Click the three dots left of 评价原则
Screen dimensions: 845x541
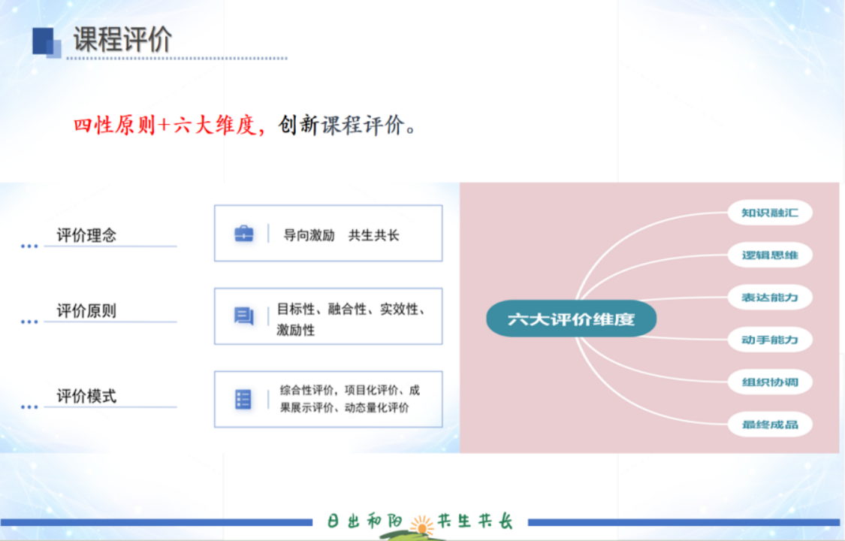coord(29,322)
